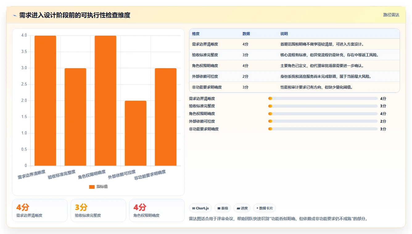Click the description starting 身份系统和消息服务
The image size is (412, 234).
point(326,77)
